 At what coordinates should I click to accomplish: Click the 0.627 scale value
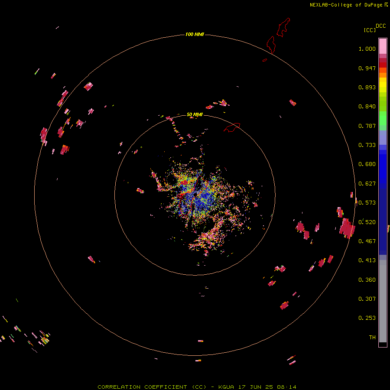tap(367, 184)
